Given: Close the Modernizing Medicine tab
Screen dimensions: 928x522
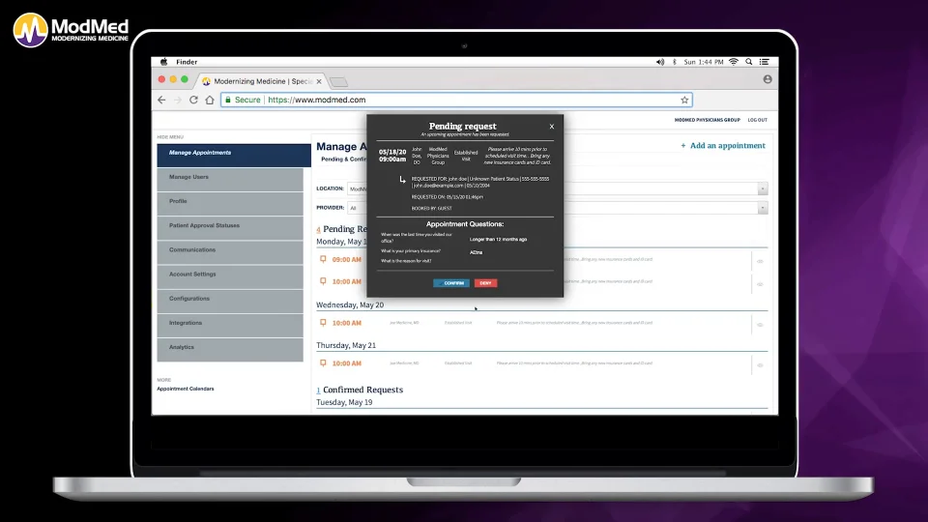Looking at the screenshot, I should point(319,81).
